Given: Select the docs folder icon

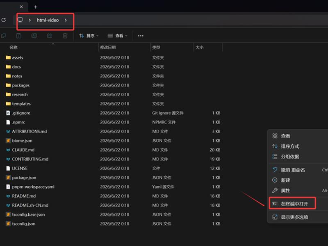Looking at the screenshot, I should (x=8, y=67).
